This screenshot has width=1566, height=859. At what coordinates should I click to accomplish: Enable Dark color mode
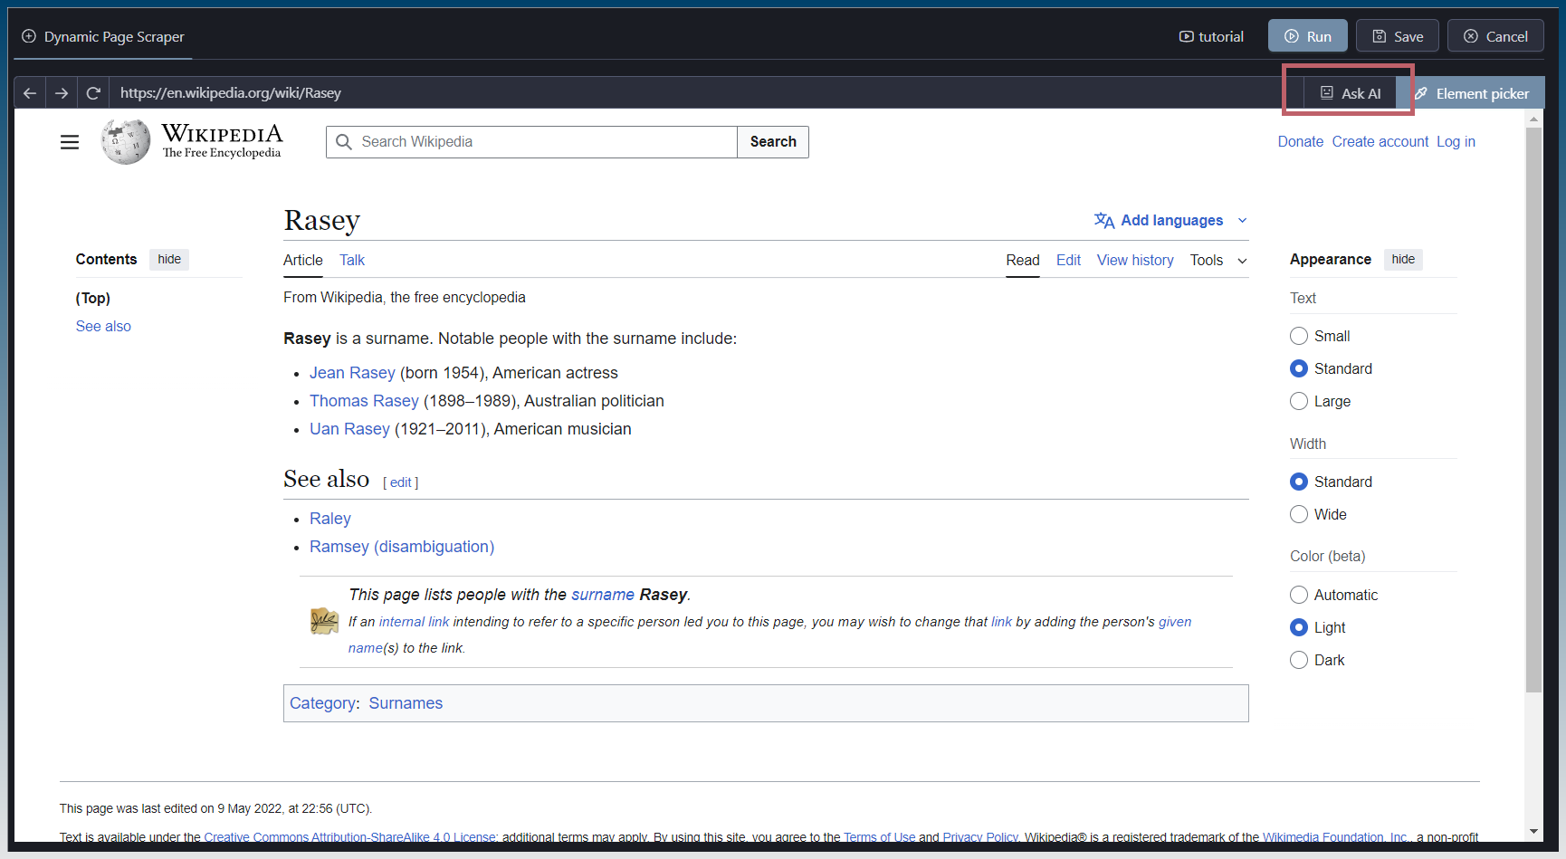tap(1299, 660)
